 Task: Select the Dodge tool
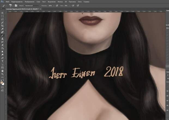(2, 55)
